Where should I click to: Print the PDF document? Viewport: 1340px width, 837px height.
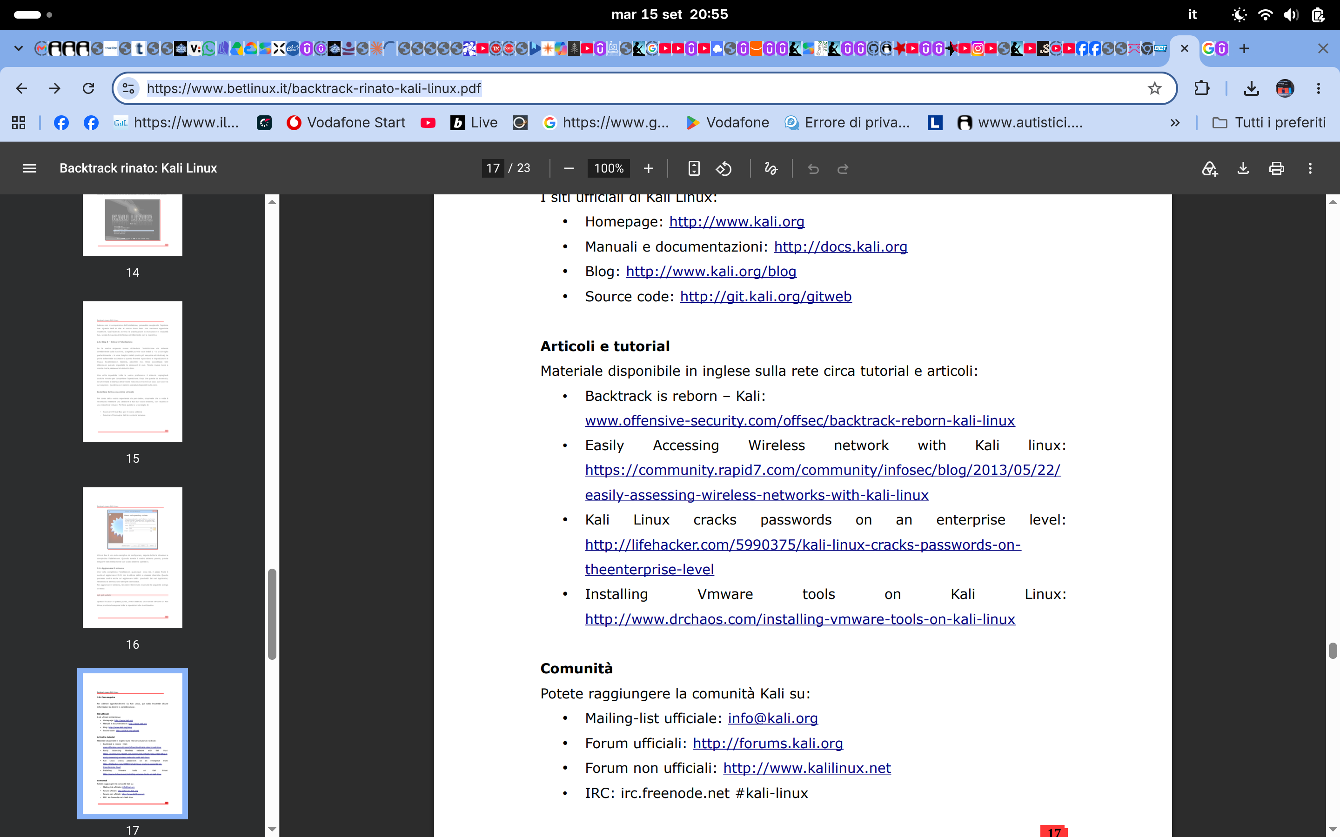tap(1277, 168)
